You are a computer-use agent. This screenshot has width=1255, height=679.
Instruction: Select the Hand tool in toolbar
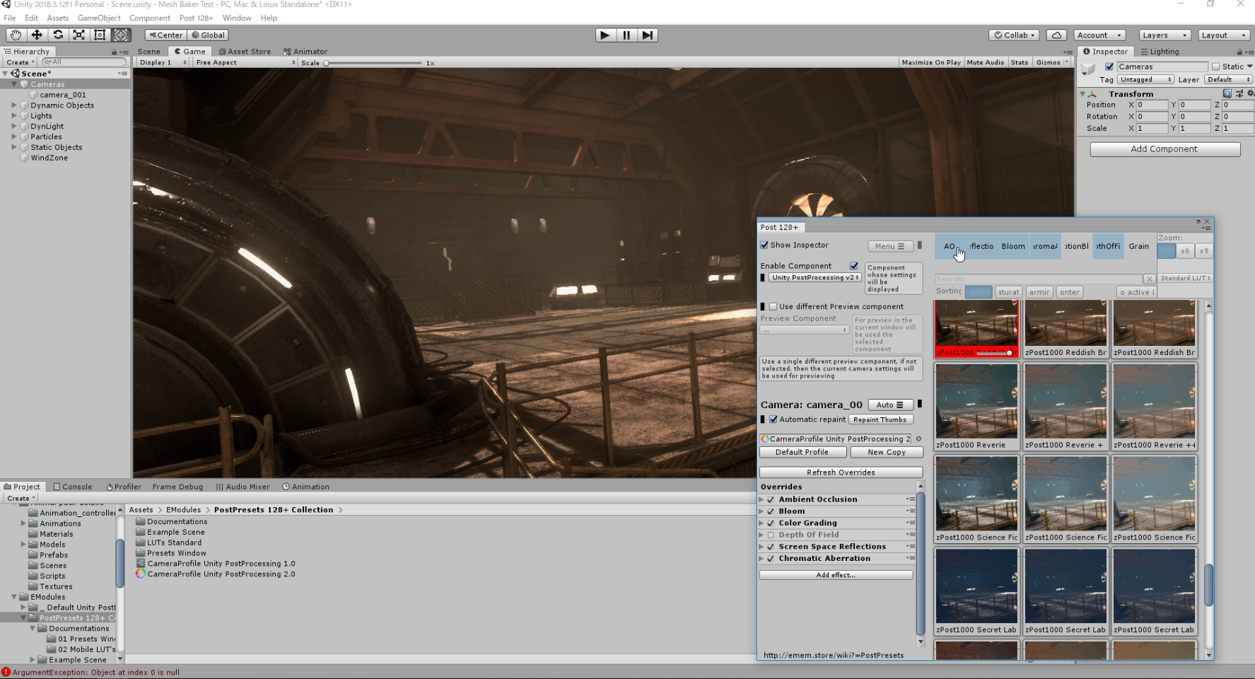point(16,35)
